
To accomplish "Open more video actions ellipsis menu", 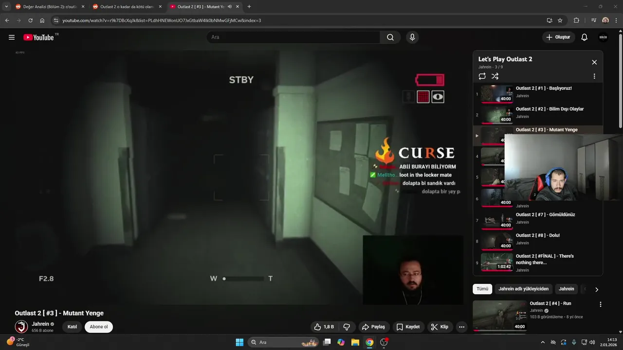I will (461, 327).
